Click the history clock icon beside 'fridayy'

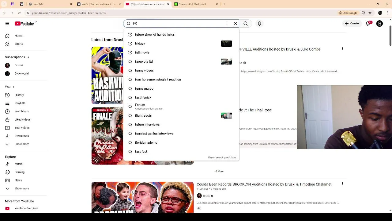(x=130, y=44)
